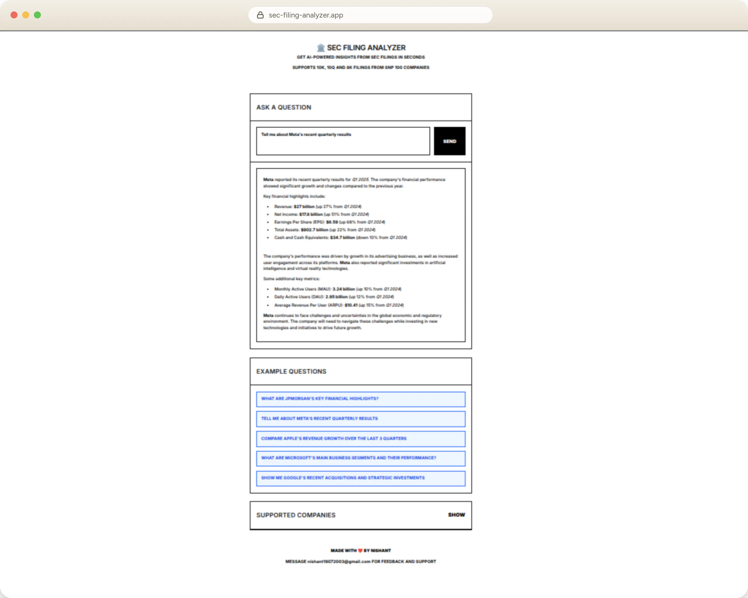Viewport: 748px width, 598px height.
Task: Click the padlock icon in address bar
Action: pyautogui.click(x=260, y=15)
